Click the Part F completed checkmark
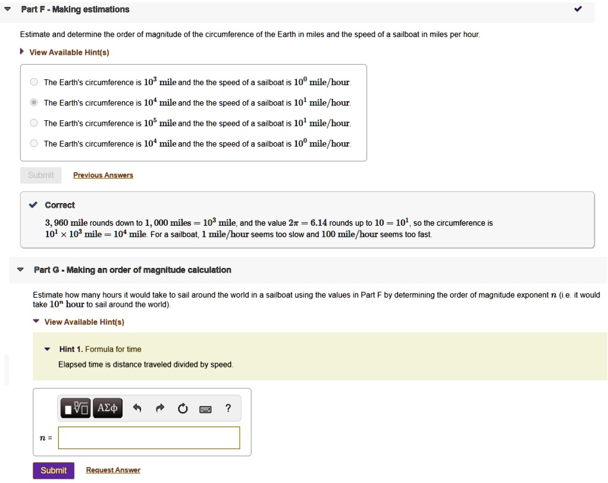 coord(578,9)
